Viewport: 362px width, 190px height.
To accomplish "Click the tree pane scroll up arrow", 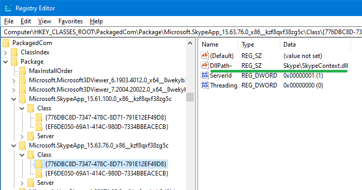I will (x=190, y=43).
